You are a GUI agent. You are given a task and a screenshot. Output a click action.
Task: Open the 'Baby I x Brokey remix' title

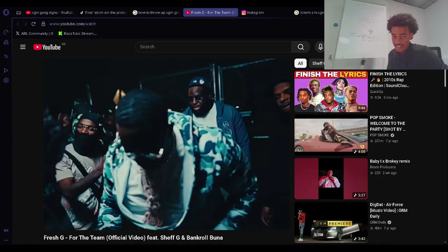click(x=390, y=161)
